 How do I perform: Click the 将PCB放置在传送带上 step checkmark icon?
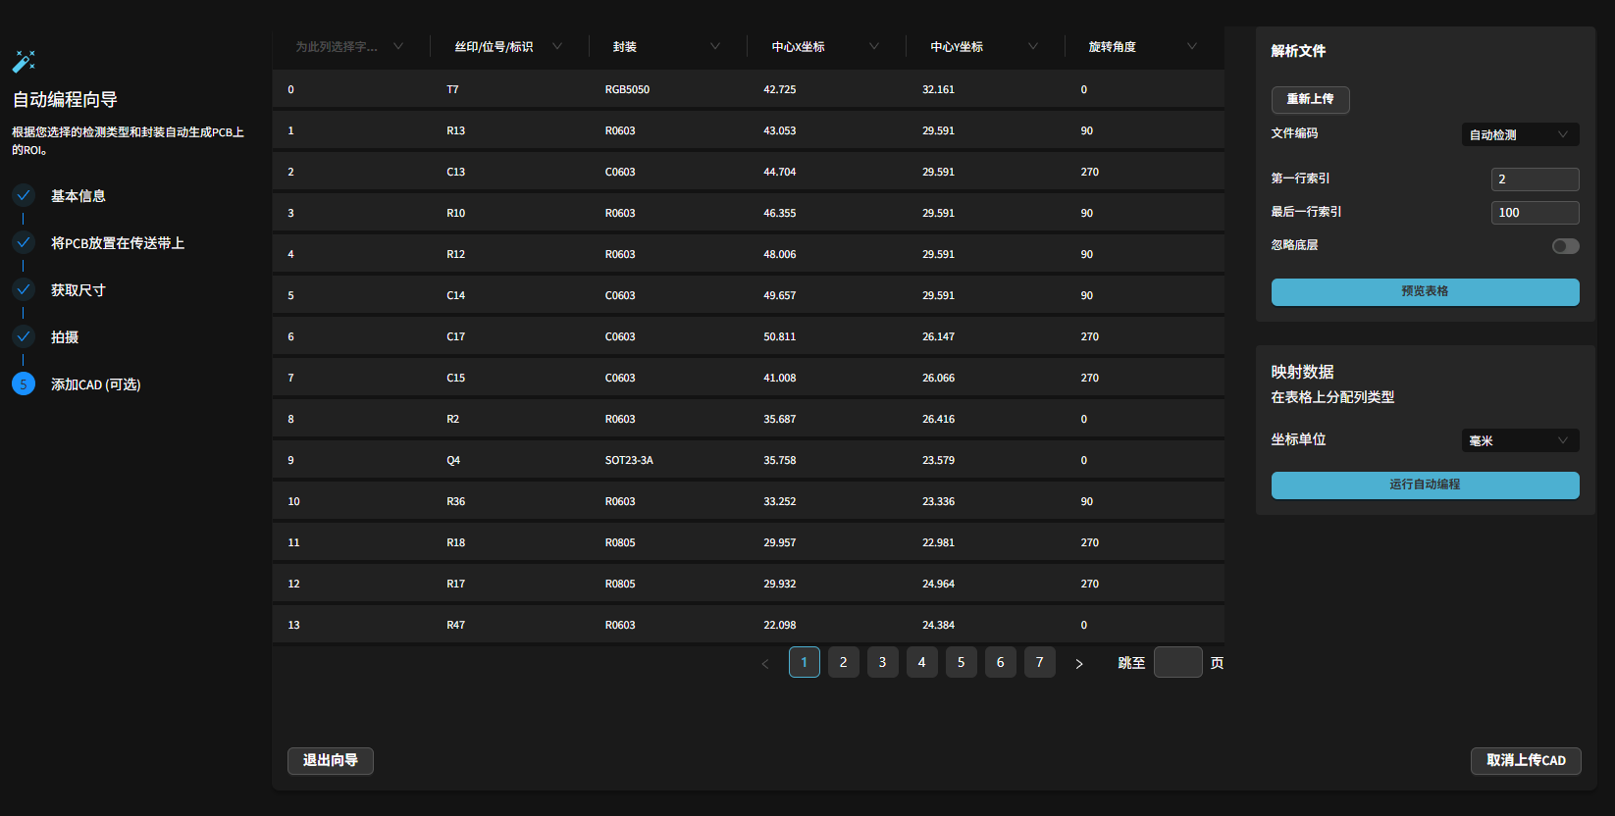[x=24, y=242]
